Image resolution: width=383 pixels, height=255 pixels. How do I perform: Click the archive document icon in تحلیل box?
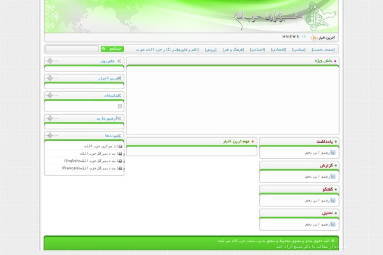pyautogui.click(x=333, y=224)
